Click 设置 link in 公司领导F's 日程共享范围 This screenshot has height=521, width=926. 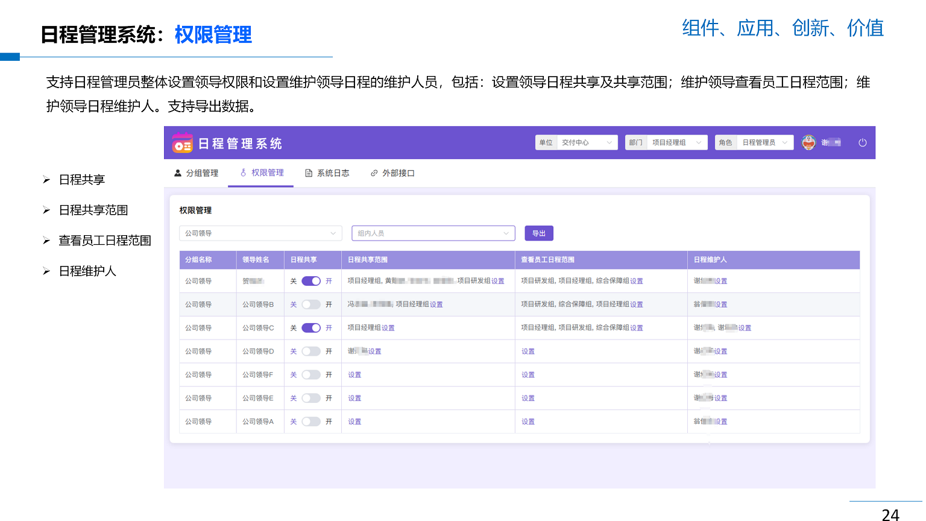coord(354,375)
